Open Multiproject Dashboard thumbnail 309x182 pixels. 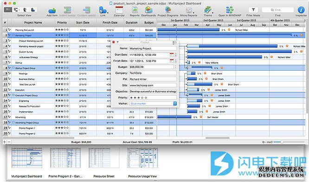(26, 158)
